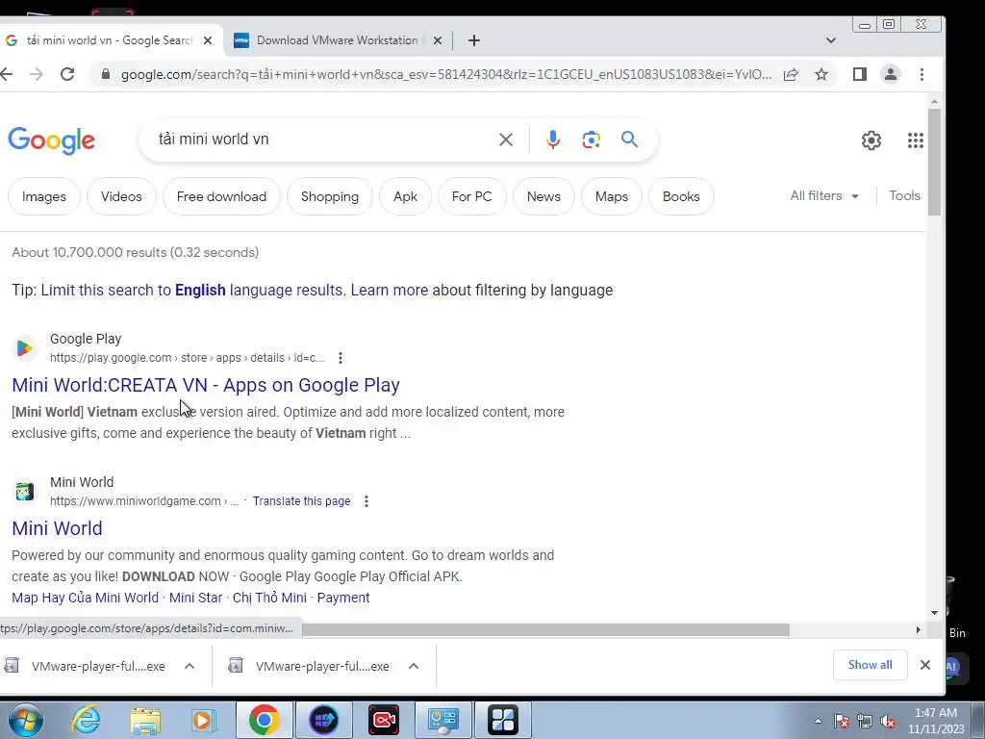Click Show all downloads button

click(870, 665)
